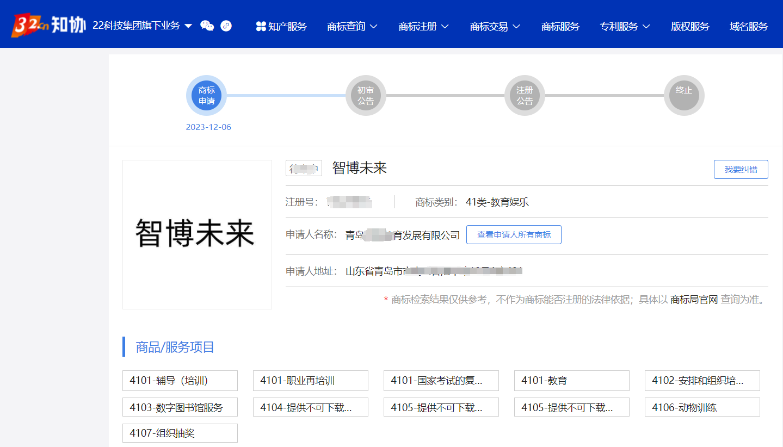Open the 版权服务 menu item
783x447 pixels.
pyautogui.click(x=690, y=26)
